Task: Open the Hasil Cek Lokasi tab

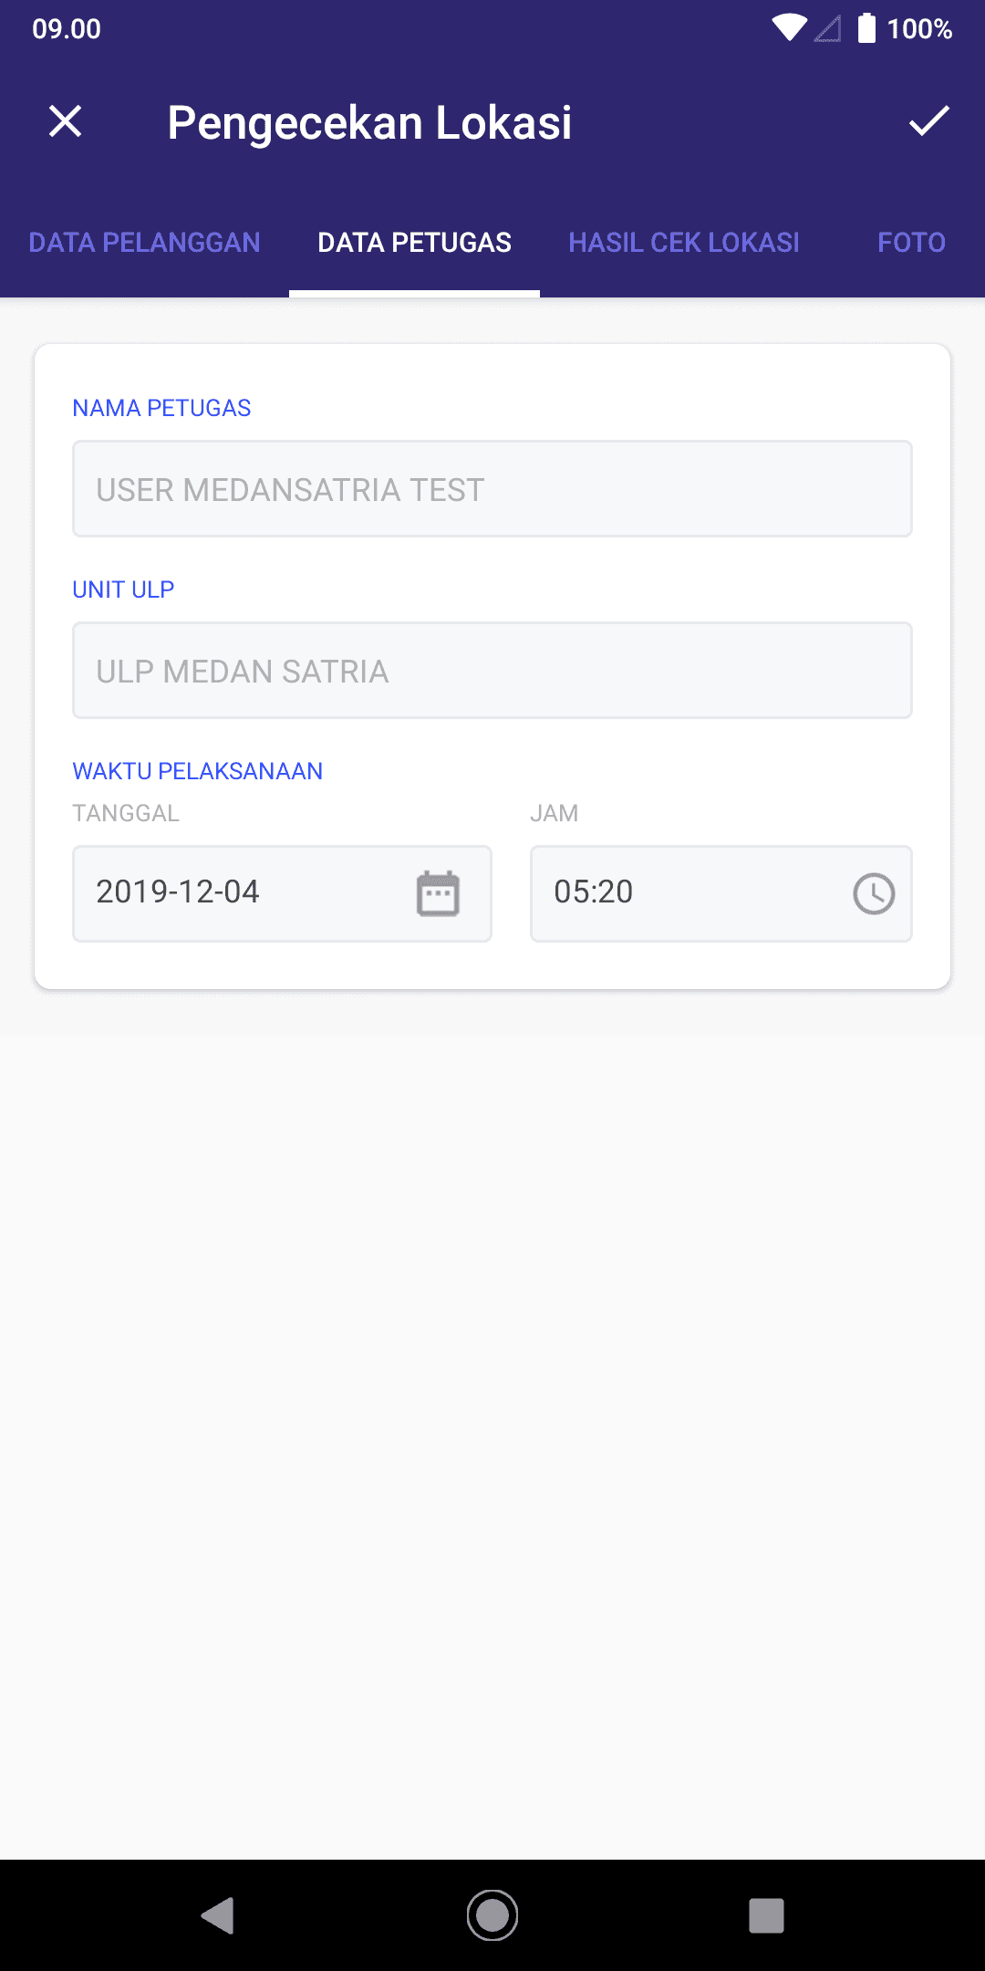Action: [684, 243]
